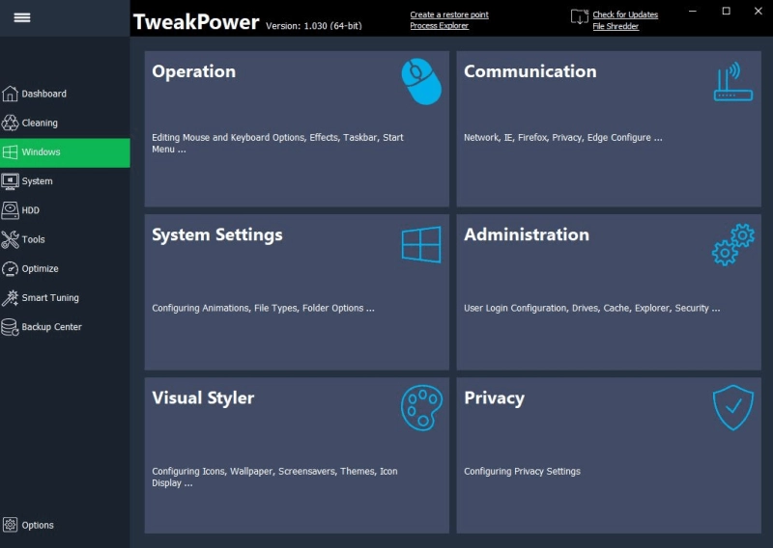Click the Windows logo sidebar icon
Screen dimensions: 773x548
click(x=10, y=152)
